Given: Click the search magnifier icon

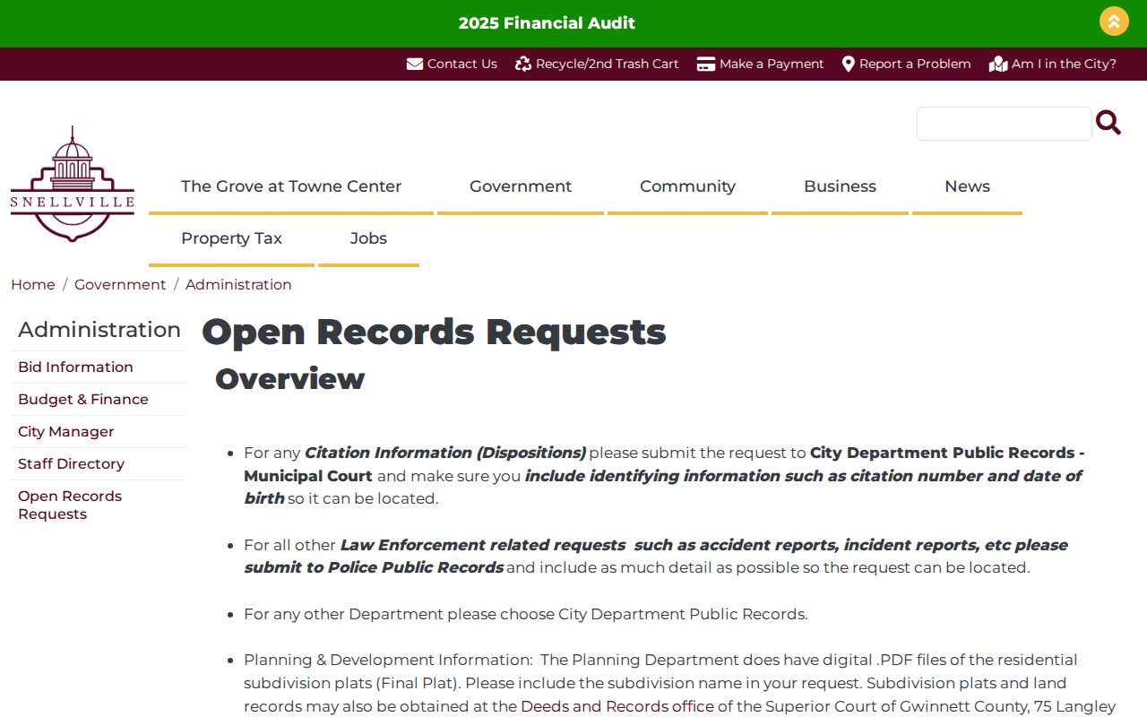Looking at the screenshot, I should pos(1108,123).
